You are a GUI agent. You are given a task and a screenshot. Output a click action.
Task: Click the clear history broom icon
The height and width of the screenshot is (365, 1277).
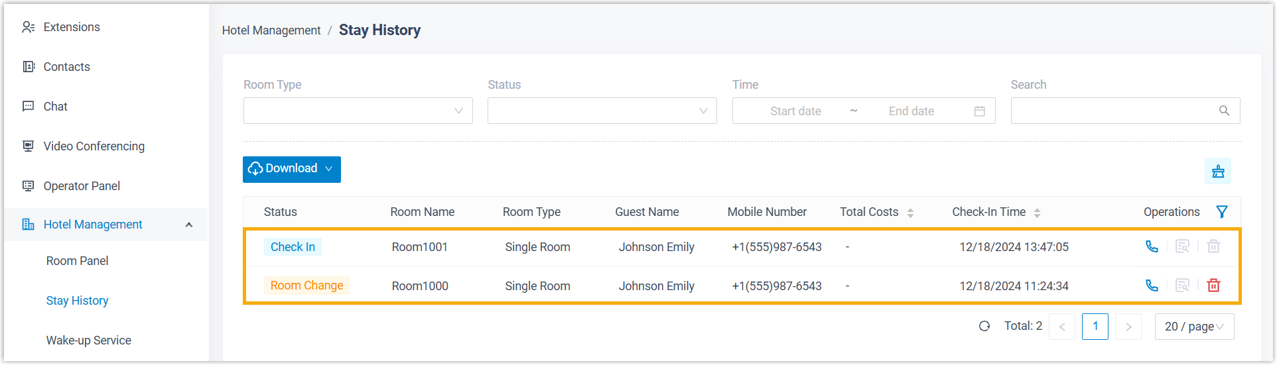click(x=1218, y=172)
